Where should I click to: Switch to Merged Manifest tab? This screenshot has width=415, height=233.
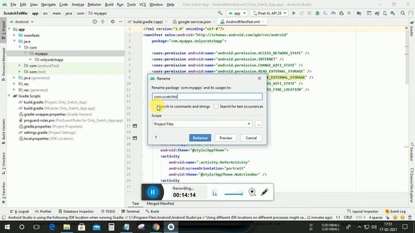point(160,203)
